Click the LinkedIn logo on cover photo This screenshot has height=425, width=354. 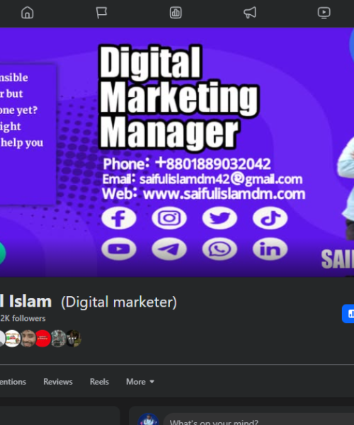(x=270, y=249)
